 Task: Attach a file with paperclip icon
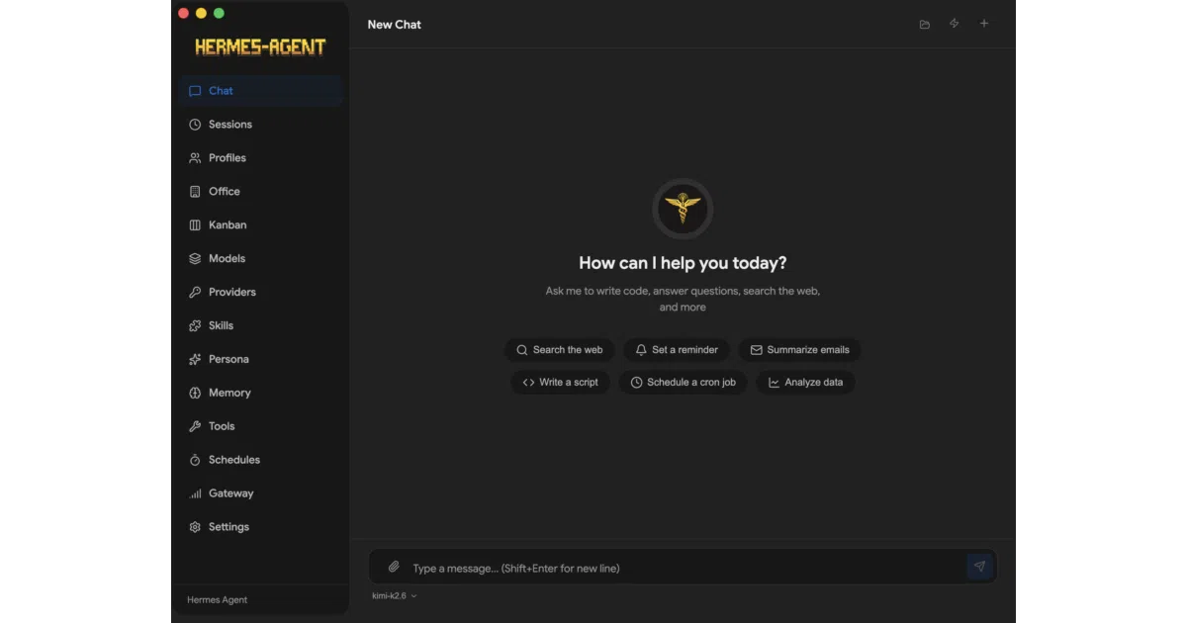[394, 567]
